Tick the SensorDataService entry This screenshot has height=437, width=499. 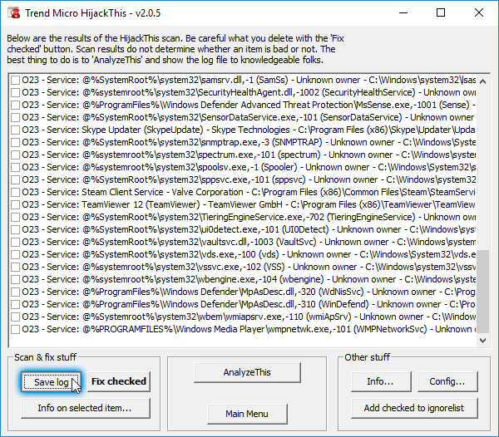(15, 118)
